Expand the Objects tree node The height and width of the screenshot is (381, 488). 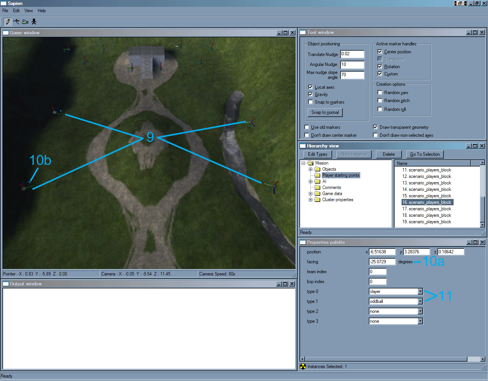(310, 169)
